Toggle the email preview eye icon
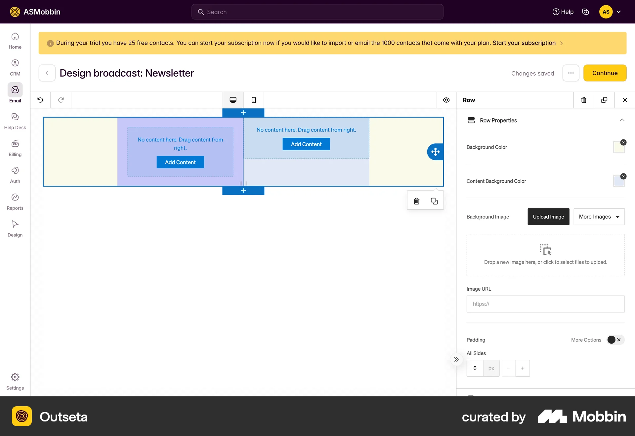 446,100
